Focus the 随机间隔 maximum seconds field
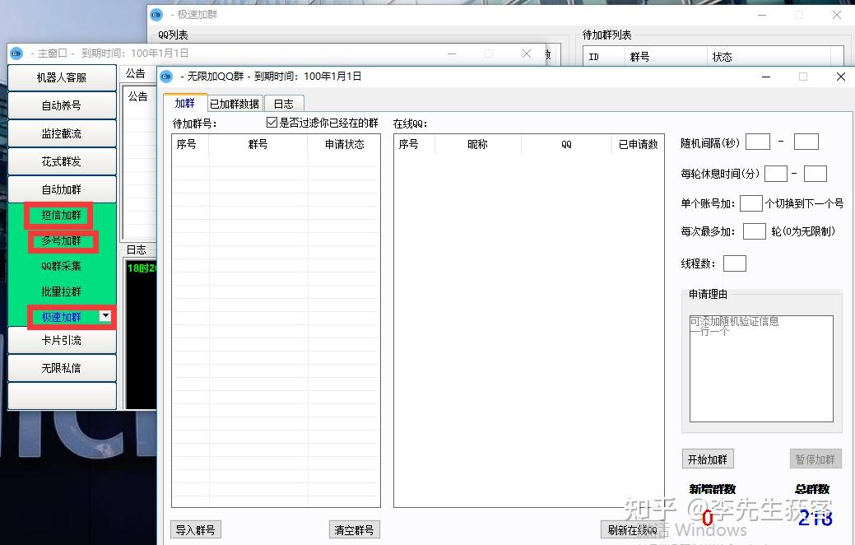 (x=806, y=142)
